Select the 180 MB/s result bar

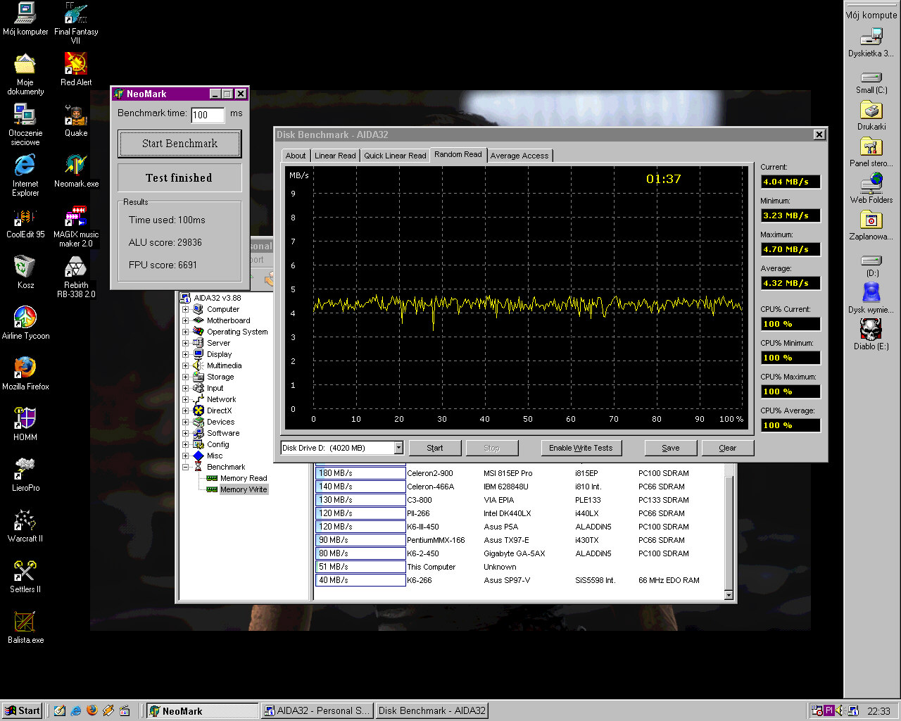[360, 473]
